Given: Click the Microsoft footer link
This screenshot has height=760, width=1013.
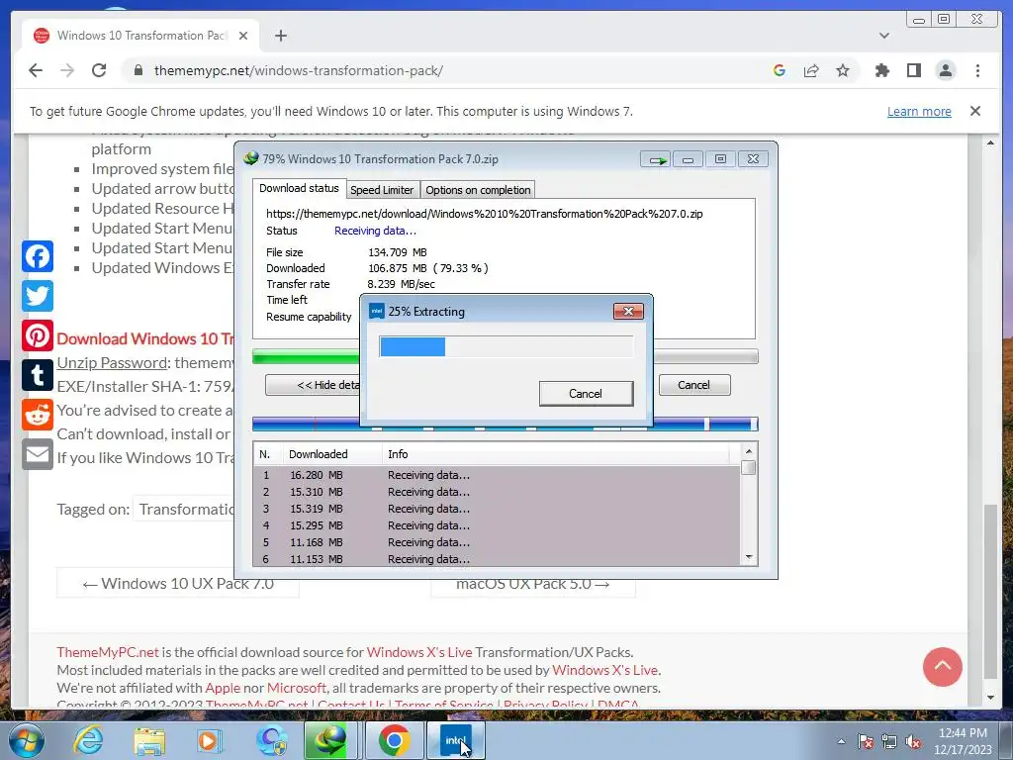Looking at the screenshot, I should pos(297,688).
